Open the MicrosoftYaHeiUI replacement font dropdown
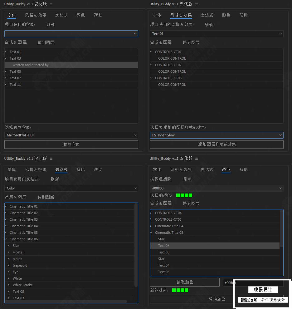Screen dimensions: 292x309 coord(71,135)
